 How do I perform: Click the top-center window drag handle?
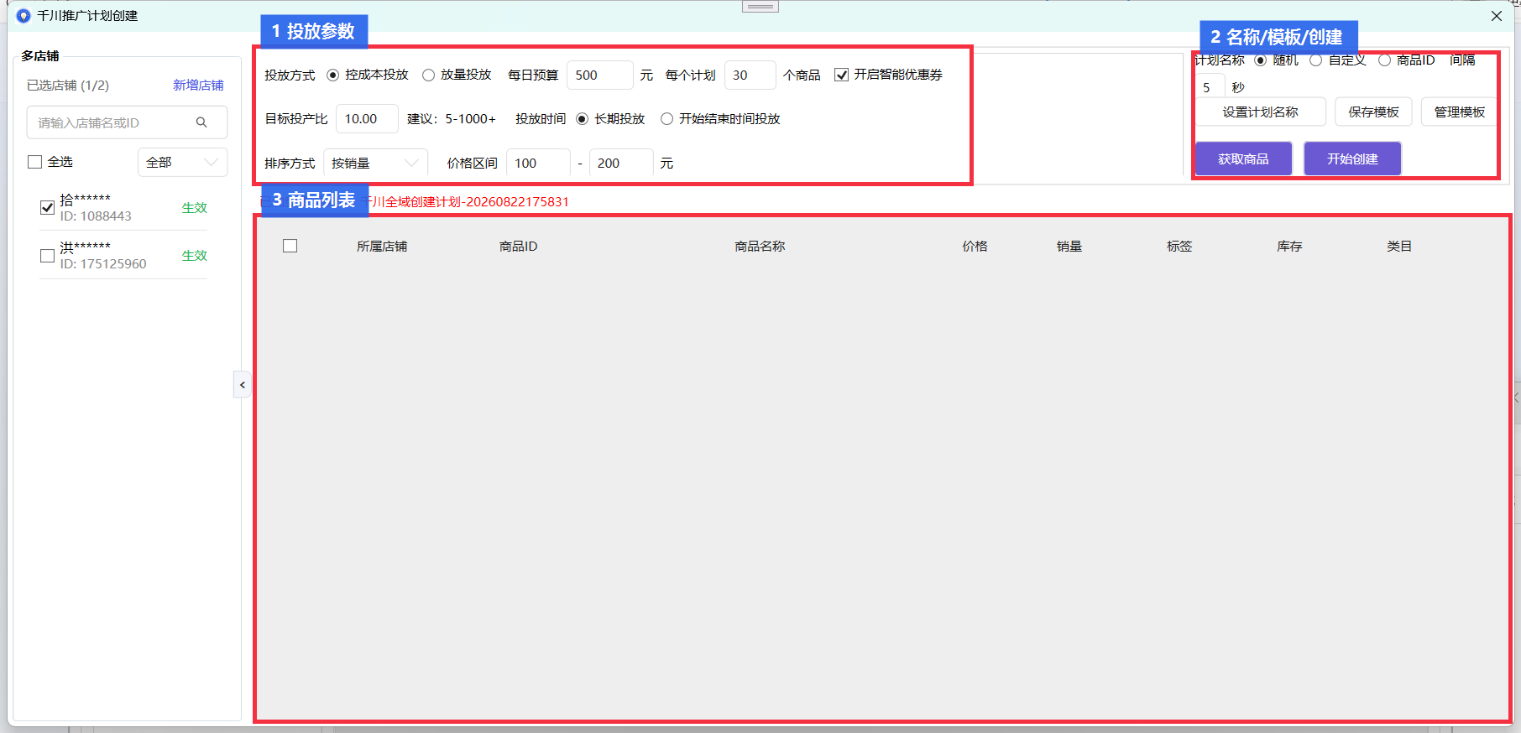pyautogui.click(x=760, y=7)
